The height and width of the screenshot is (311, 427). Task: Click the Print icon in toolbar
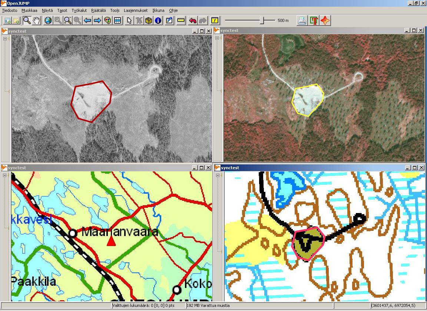(302, 20)
